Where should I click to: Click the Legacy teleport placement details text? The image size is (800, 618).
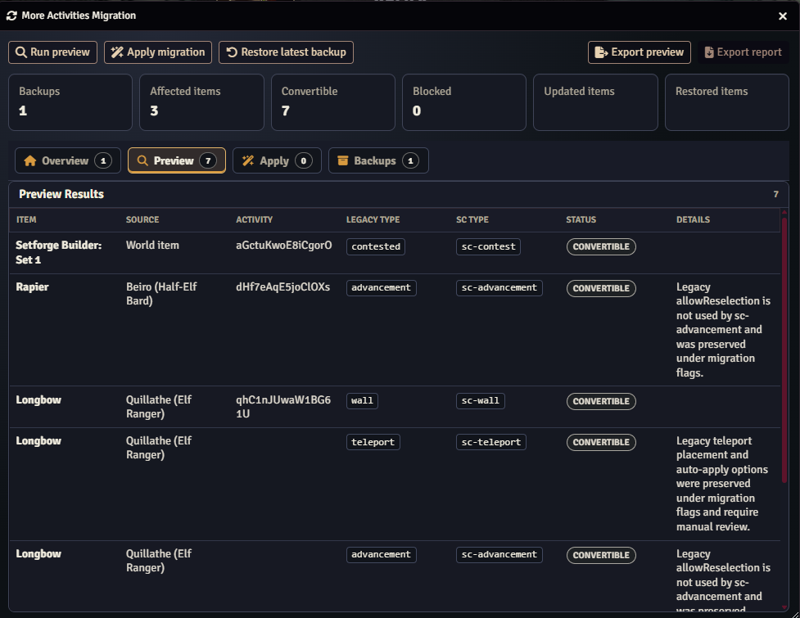pyautogui.click(x=722, y=484)
